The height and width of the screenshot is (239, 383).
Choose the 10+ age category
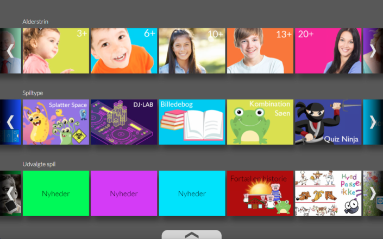192,51
